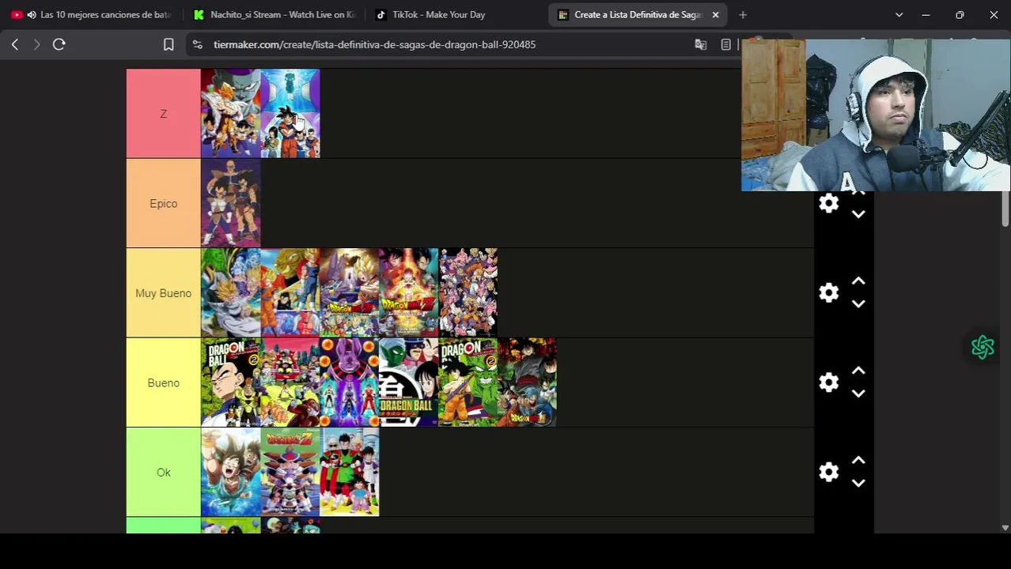
Task: Click the Muy Bueno tier label
Action: click(164, 293)
